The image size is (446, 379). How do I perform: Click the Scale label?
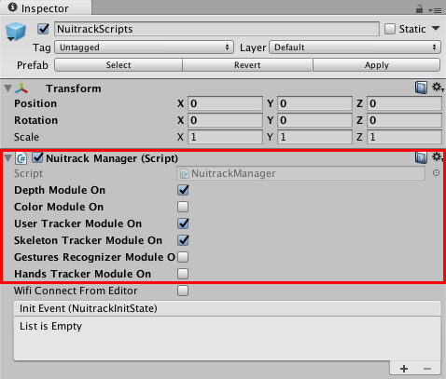click(x=26, y=137)
